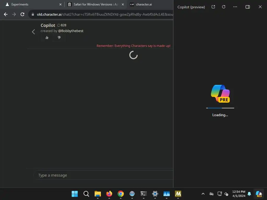Close the Experiments tab
267x200 pixels.
click(60, 4)
